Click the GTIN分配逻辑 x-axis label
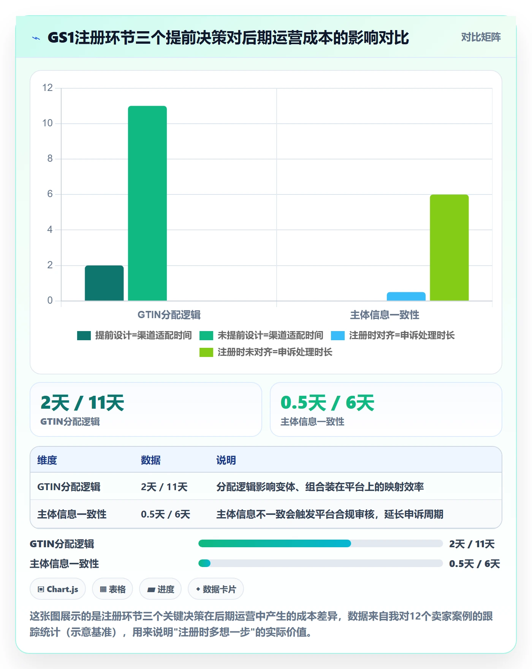Image resolution: width=532 pixels, height=669 pixels. coord(169,315)
